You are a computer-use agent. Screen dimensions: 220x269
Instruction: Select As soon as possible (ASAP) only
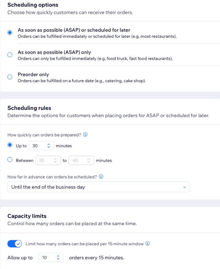click(x=10, y=55)
